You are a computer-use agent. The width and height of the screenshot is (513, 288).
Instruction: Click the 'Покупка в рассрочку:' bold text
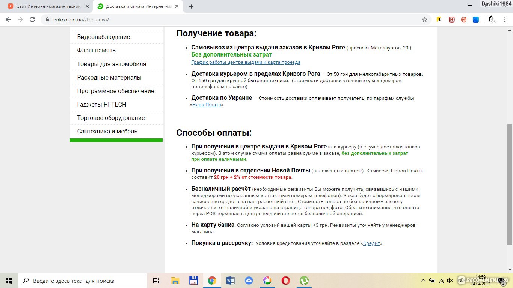pos(222,243)
